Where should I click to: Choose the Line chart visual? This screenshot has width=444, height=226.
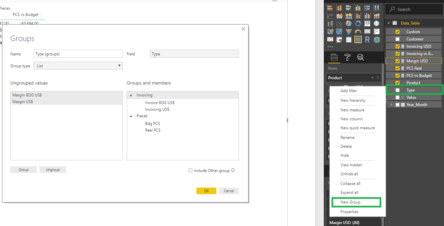[330, 16]
